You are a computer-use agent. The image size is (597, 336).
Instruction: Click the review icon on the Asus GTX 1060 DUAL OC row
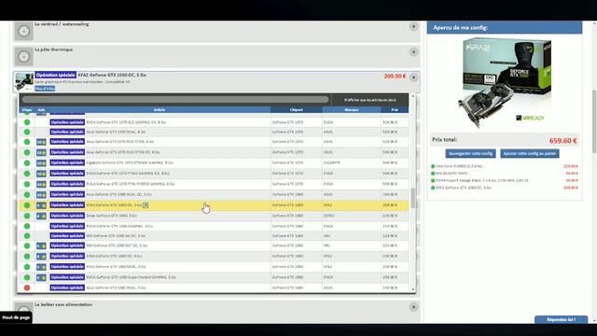click(x=41, y=195)
